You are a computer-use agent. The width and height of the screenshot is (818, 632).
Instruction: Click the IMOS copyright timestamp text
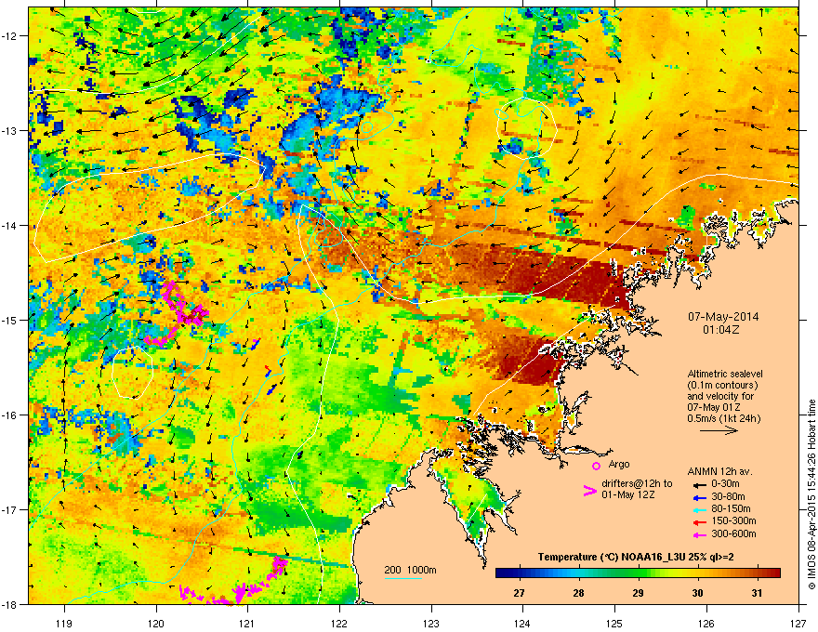(x=811, y=494)
